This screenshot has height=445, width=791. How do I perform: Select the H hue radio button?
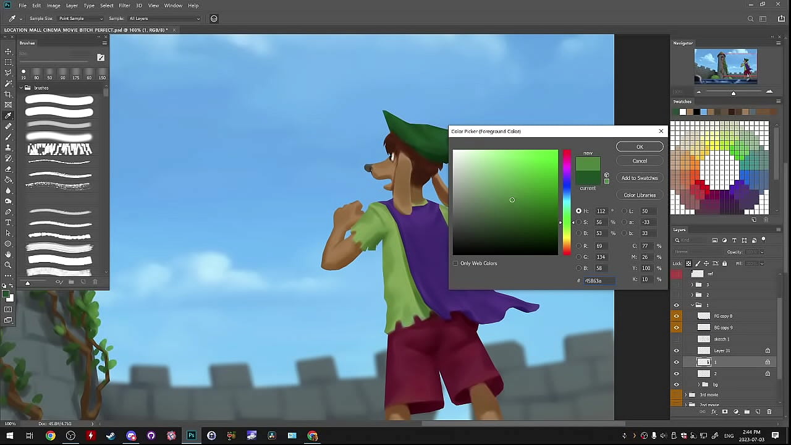[578, 211]
